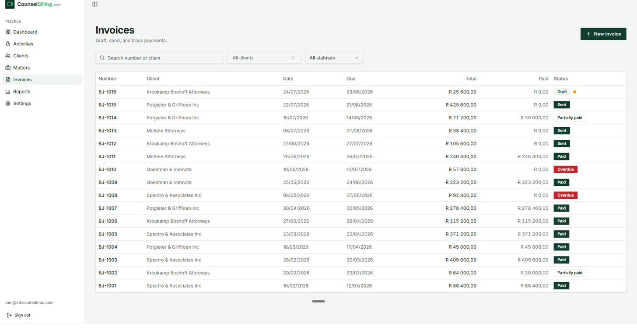
Task: Click the Number column header
Action: coord(107,79)
